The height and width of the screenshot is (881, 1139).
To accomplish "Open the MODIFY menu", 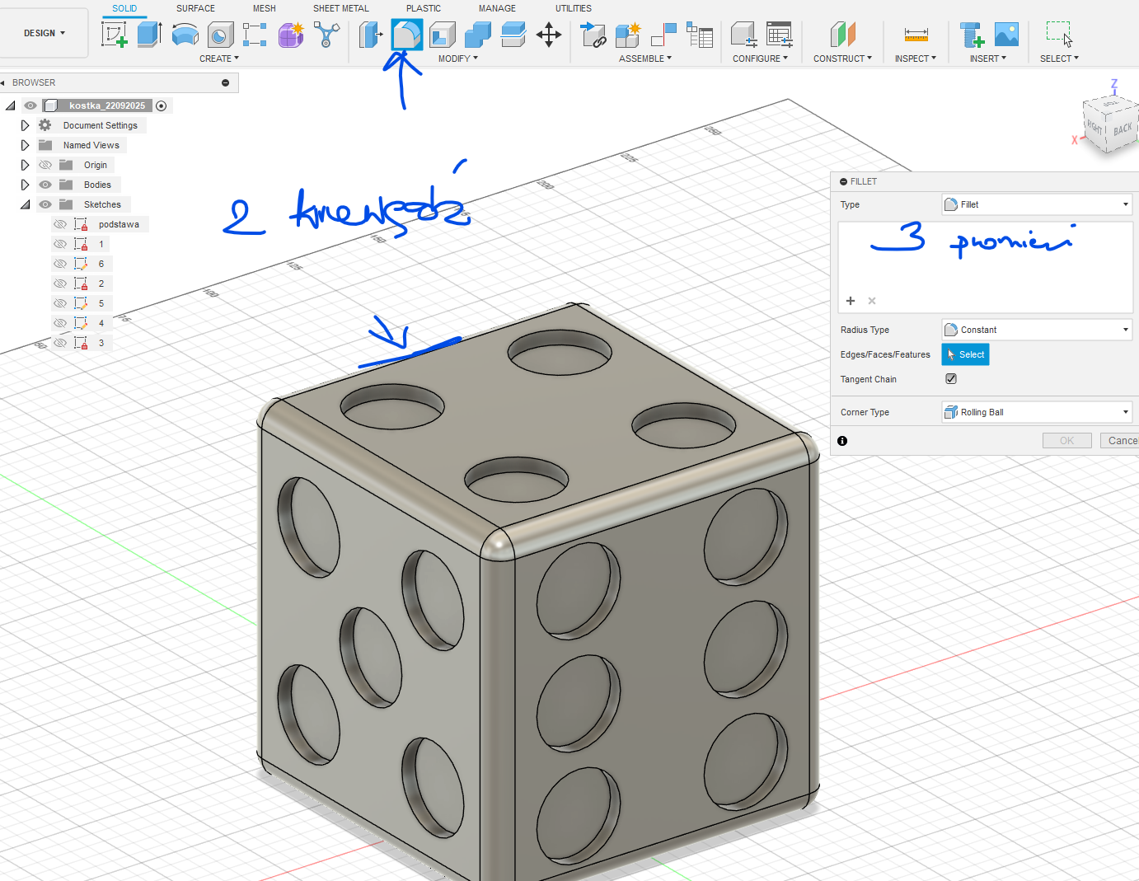I will (457, 59).
